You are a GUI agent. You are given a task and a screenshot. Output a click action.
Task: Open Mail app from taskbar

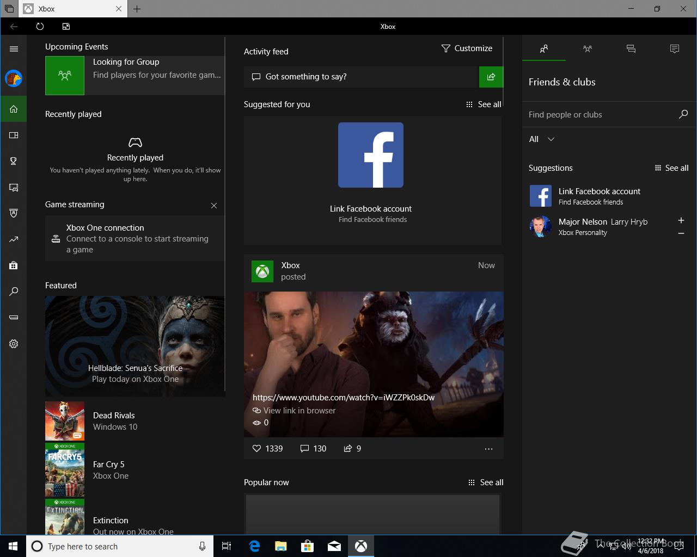334,546
